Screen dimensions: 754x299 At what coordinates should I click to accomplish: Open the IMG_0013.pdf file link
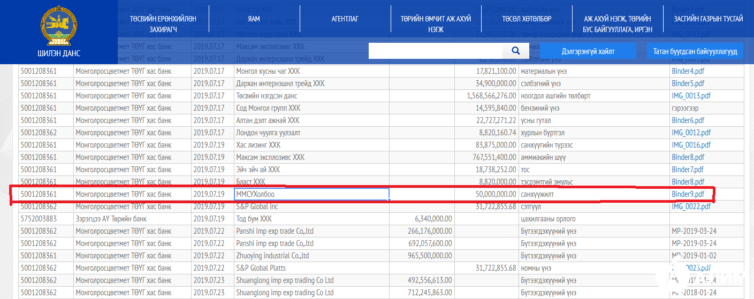coord(691,96)
